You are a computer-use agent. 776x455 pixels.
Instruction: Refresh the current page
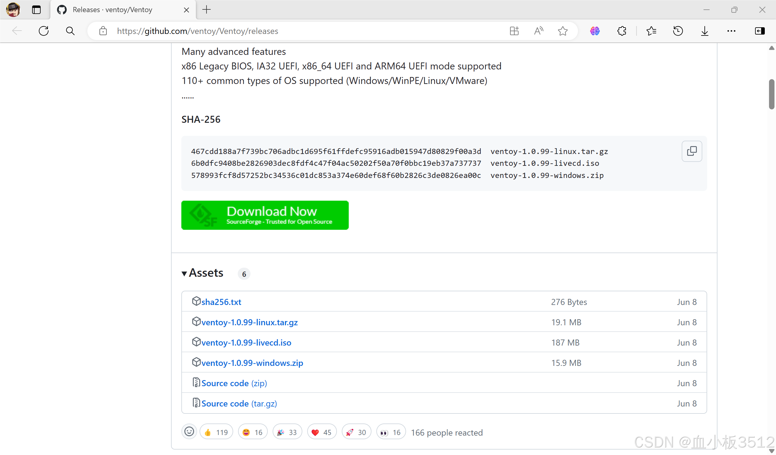point(44,31)
